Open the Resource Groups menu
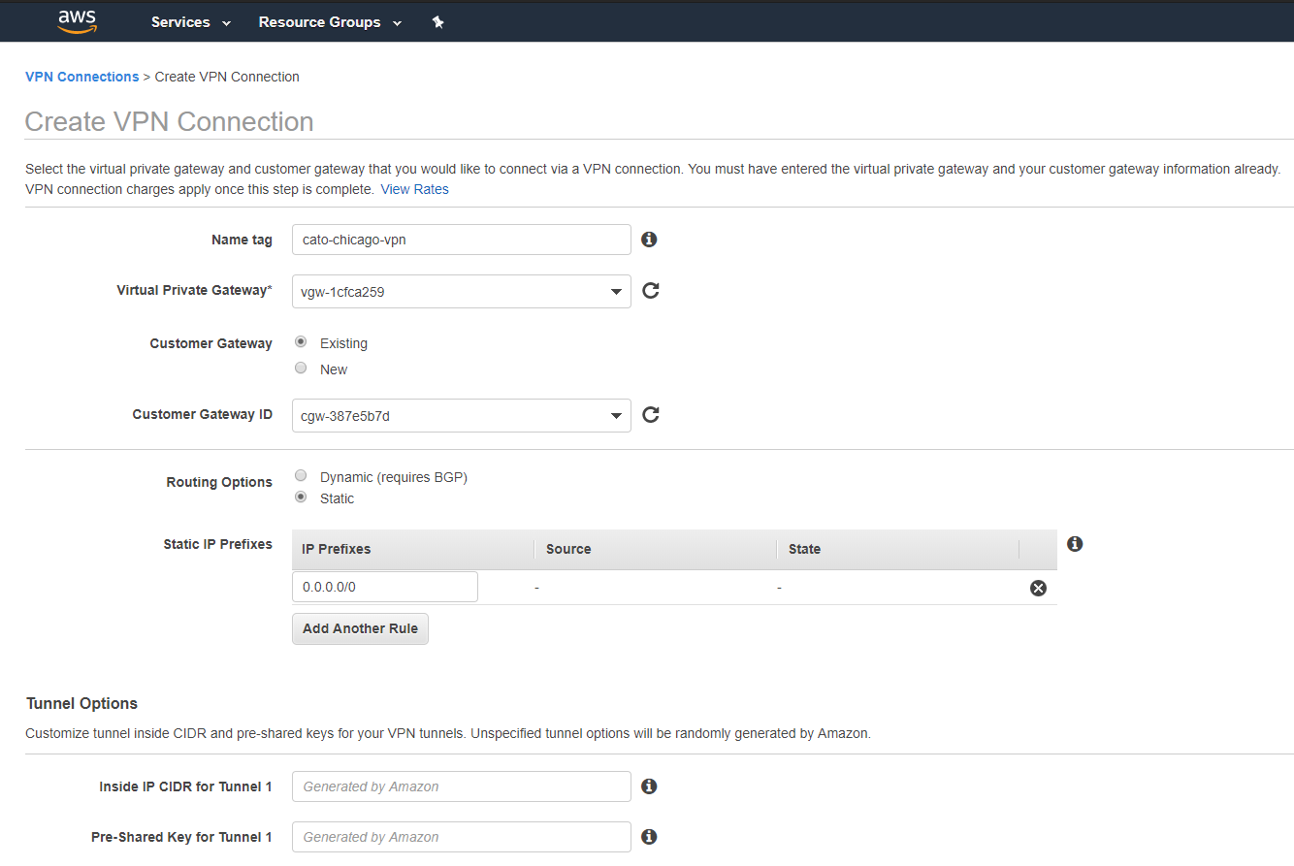Viewport: 1294px width, 866px height. click(329, 22)
